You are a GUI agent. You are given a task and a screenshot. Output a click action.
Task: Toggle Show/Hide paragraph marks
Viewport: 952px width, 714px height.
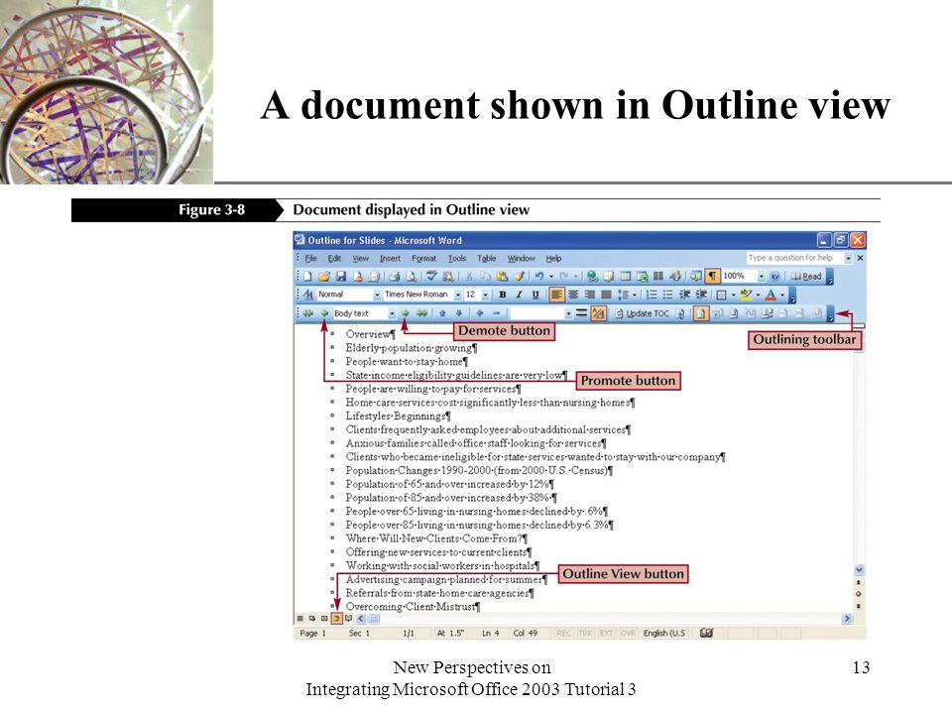[x=712, y=277]
